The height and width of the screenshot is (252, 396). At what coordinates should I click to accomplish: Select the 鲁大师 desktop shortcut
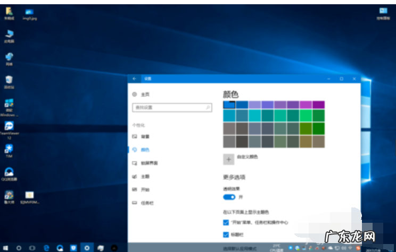(9, 197)
